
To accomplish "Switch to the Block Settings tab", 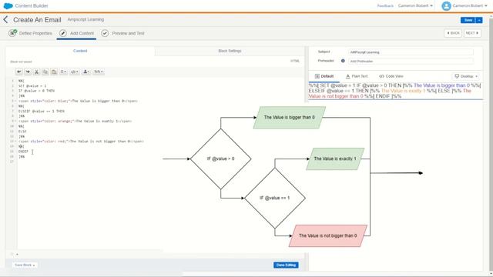I will 230,51.
